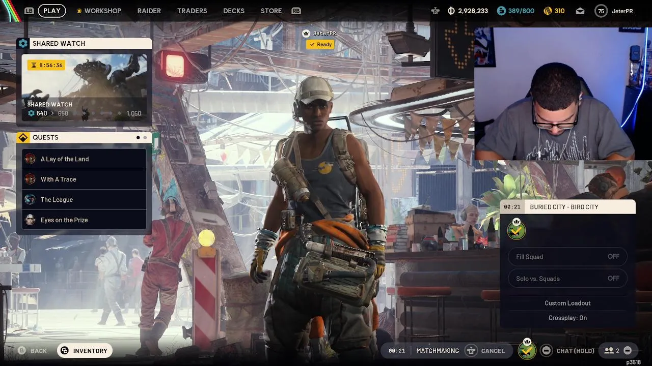This screenshot has width=652, height=366.
Task: Open the Eyes on the Prize quest
Action: click(x=85, y=220)
